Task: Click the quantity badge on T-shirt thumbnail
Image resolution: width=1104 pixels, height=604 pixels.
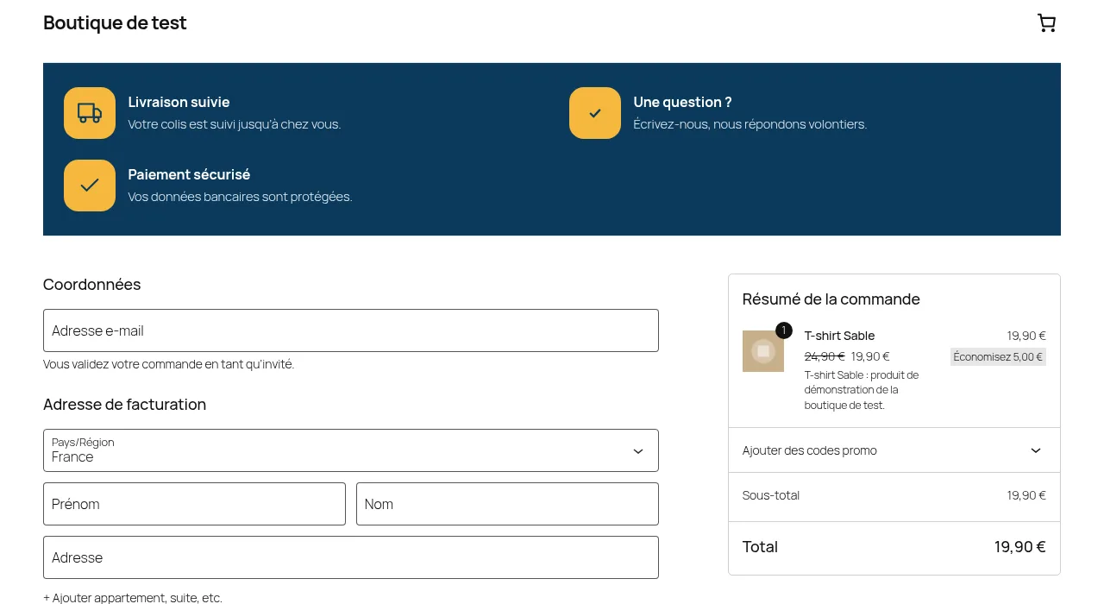Action: click(783, 330)
